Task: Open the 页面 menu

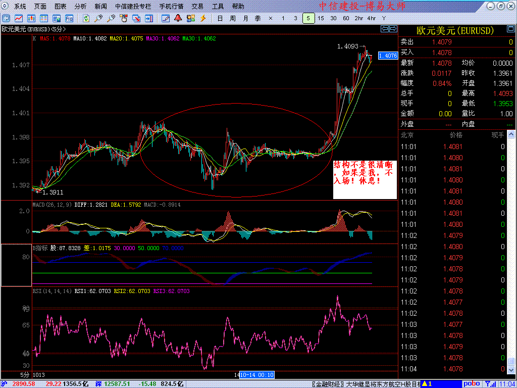Action: 40,6
